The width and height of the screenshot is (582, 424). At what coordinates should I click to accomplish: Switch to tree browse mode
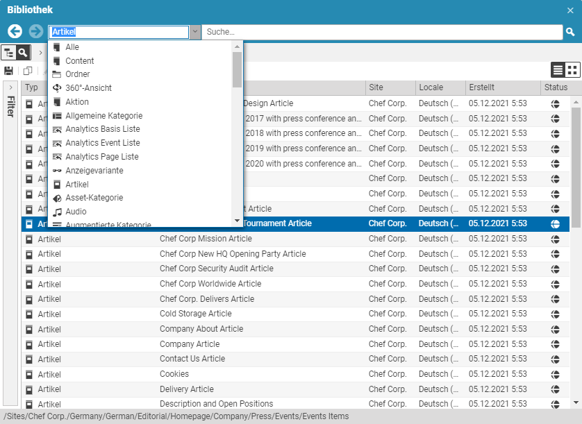click(9, 53)
